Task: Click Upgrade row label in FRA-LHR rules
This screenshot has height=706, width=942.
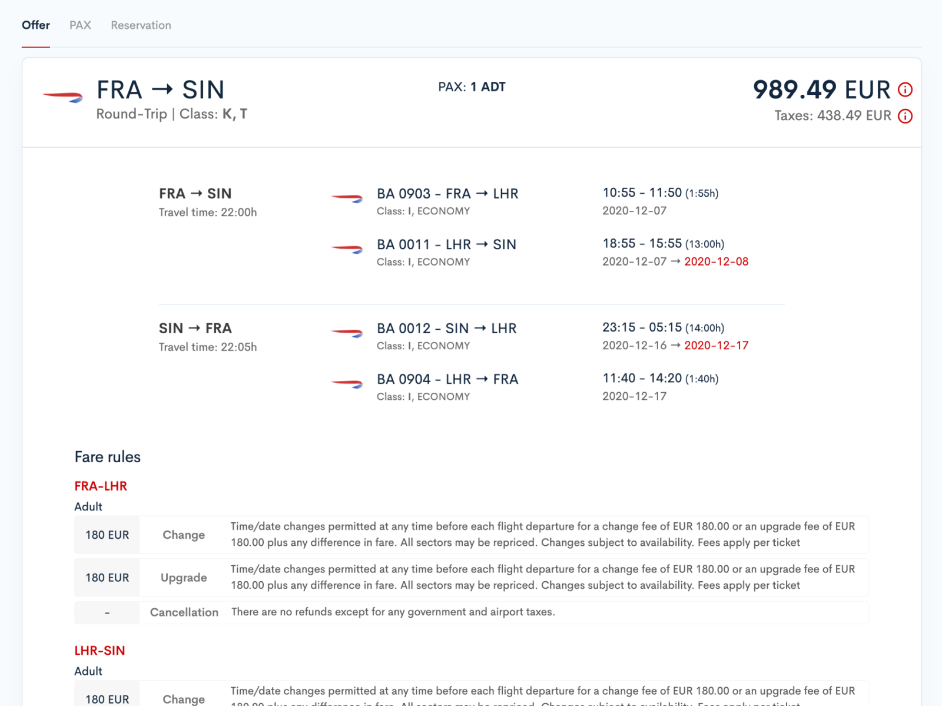Action: pyautogui.click(x=184, y=578)
